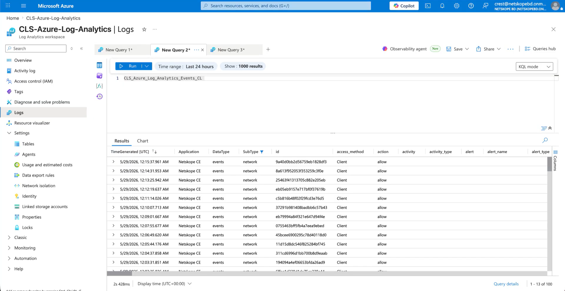Viewport: 565px width, 291px height.
Task: Open Cloud Shell from the top bar
Action: (x=428, y=6)
